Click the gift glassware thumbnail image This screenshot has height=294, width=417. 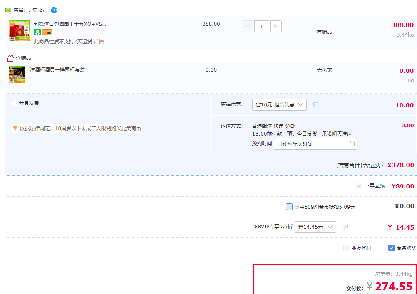point(17,74)
